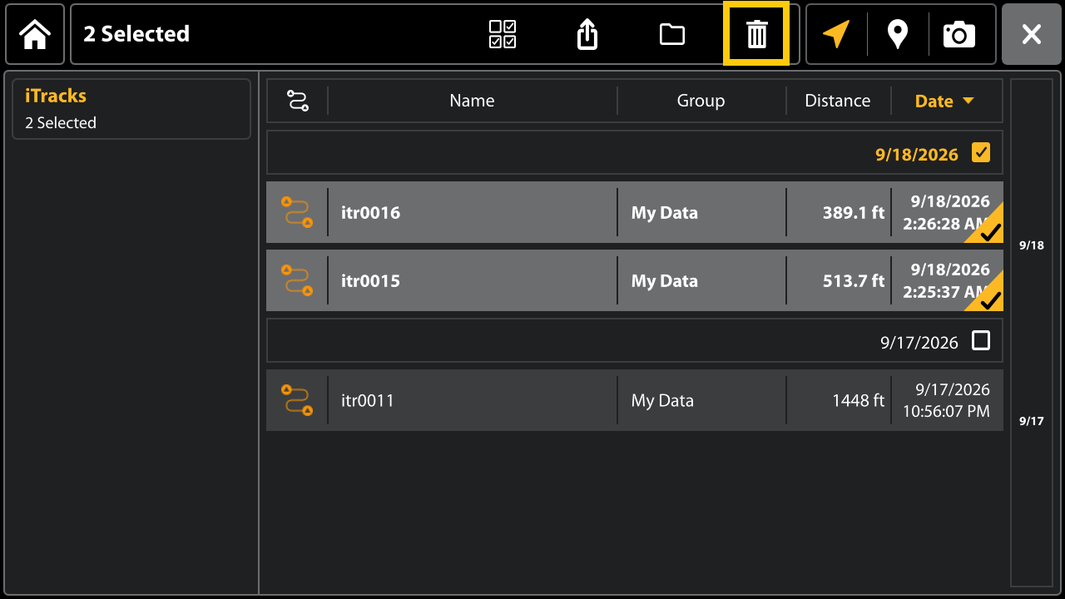Image resolution: width=1065 pixels, height=599 pixels.
Task: Click the 2 Selected title text
Action: click(136, 34)
